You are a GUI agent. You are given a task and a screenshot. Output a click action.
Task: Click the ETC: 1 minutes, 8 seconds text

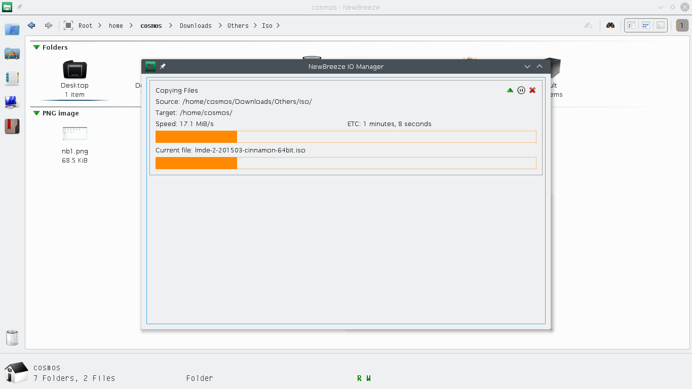pyautogui.click(x=390, y=124)
